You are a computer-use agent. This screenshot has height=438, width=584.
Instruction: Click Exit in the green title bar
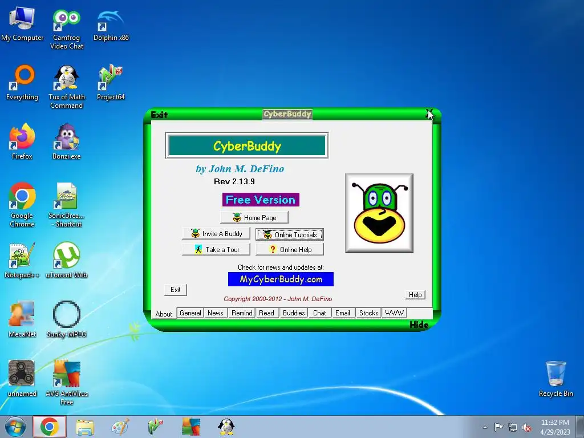click(x=159, y=115)
